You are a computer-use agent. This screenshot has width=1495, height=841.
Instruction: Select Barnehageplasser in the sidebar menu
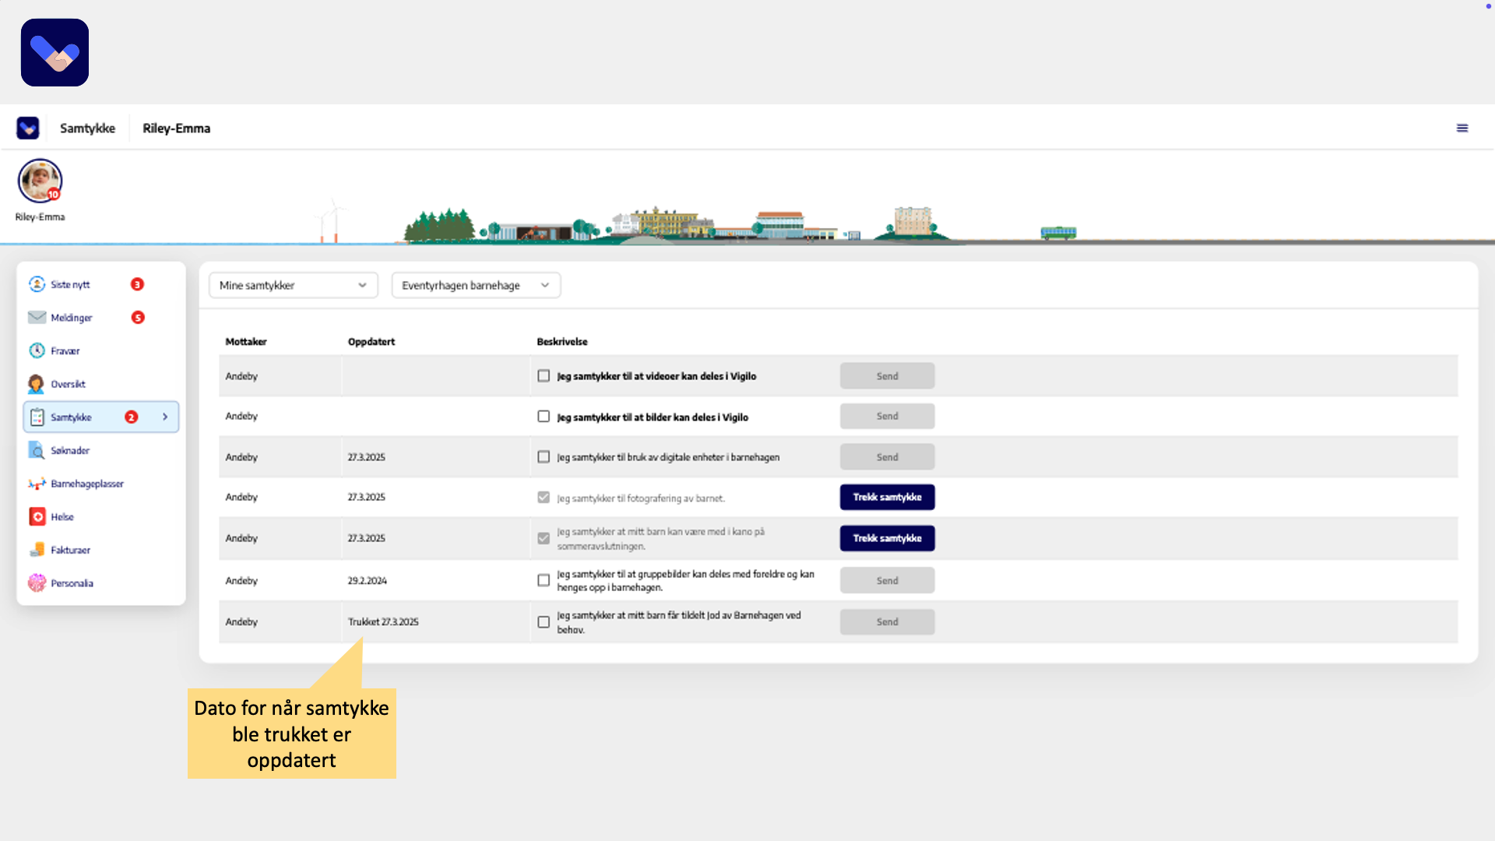click(x=86, y=484)
